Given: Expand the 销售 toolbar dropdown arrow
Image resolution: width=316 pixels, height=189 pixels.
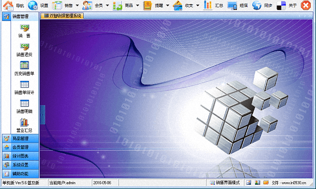Looking at the screenshot, I should 77,5.
